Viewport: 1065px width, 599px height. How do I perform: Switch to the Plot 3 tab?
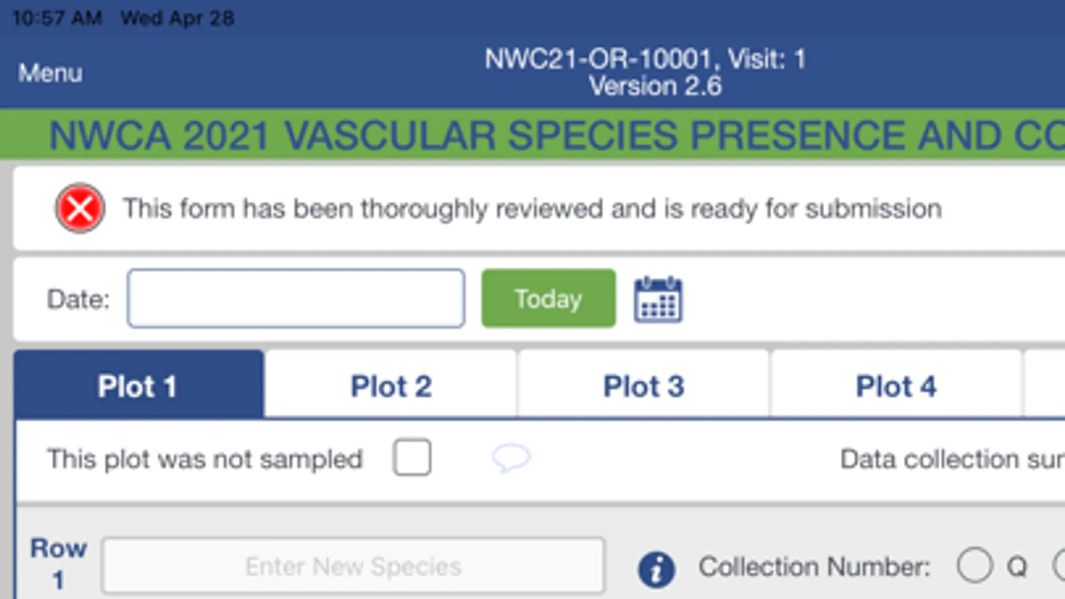tap(643, 386)
